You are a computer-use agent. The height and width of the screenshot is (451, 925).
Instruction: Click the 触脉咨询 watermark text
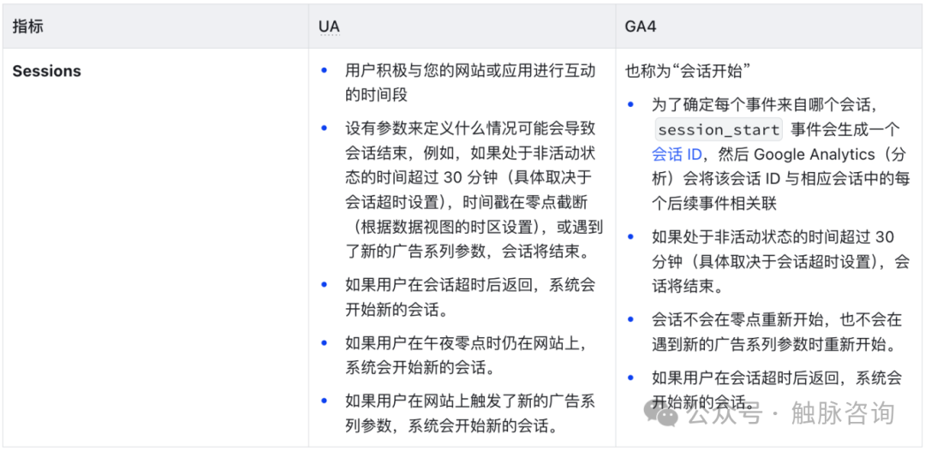[x=843, y=414]
